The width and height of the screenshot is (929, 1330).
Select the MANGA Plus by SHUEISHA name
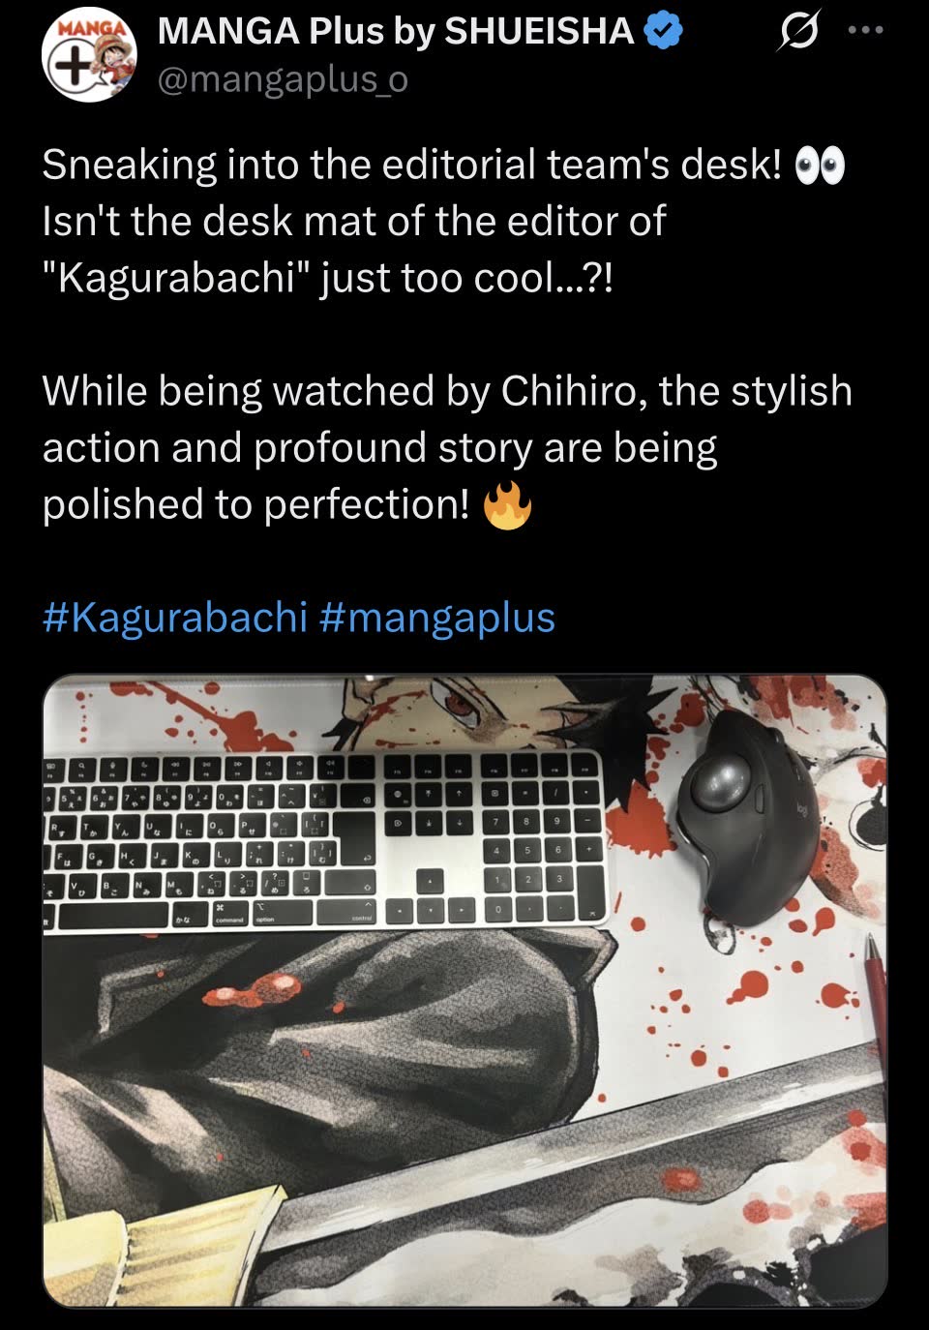pyautogui.click(x=396, y=32)
